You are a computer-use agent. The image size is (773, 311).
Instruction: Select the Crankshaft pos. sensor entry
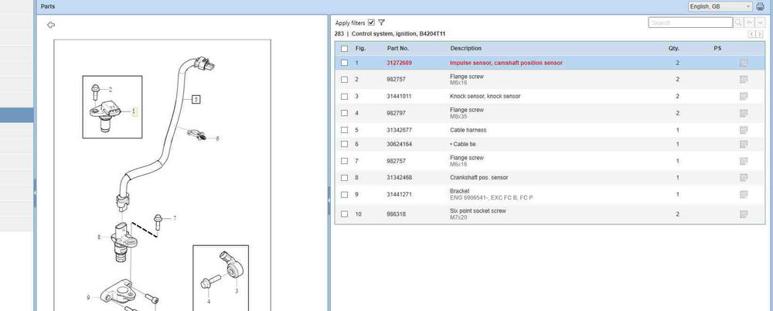point(478,177)
